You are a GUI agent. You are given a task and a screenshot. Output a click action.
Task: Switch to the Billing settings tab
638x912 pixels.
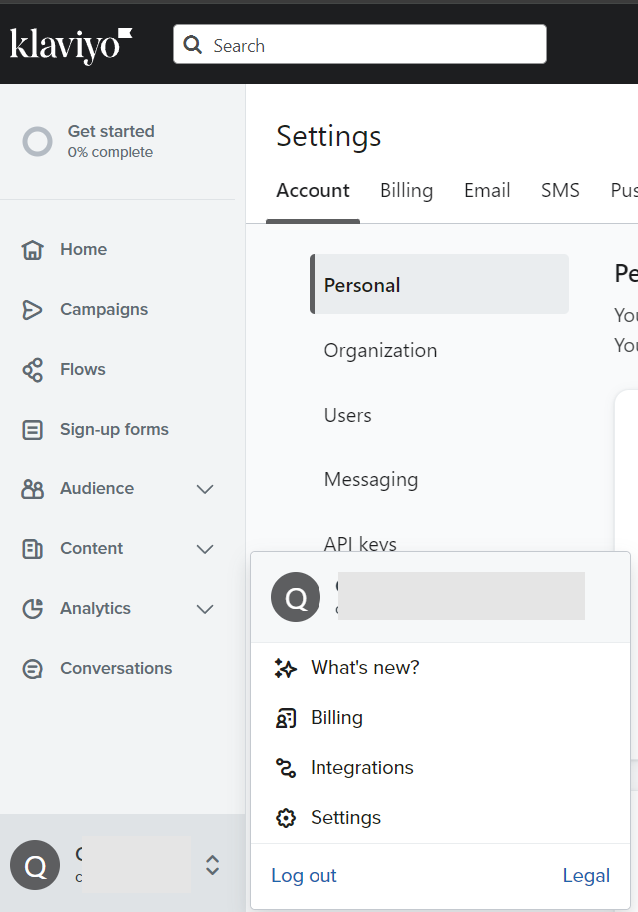point(406,190)
